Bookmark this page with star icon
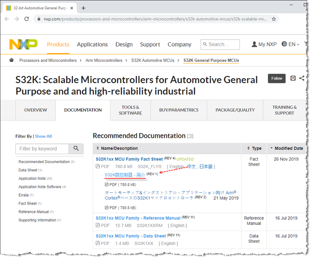 274,19
